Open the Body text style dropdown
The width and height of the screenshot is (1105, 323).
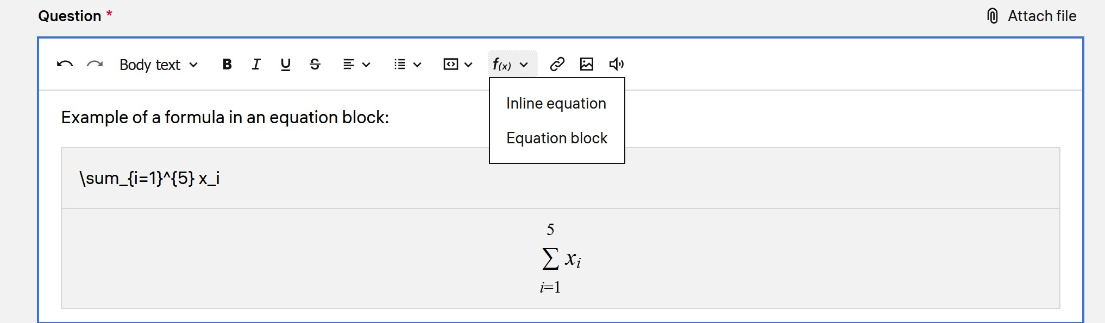(158, 65)
